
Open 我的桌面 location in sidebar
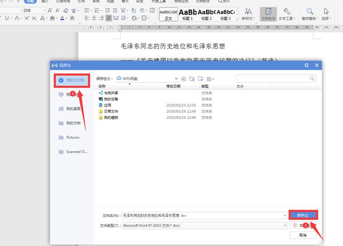point(72,109)
